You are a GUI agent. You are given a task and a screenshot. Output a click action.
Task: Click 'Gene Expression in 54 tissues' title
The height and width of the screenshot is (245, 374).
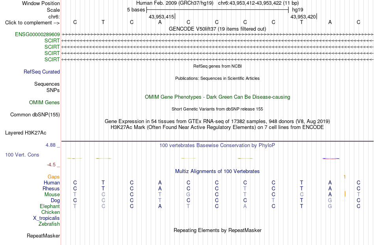217,121
